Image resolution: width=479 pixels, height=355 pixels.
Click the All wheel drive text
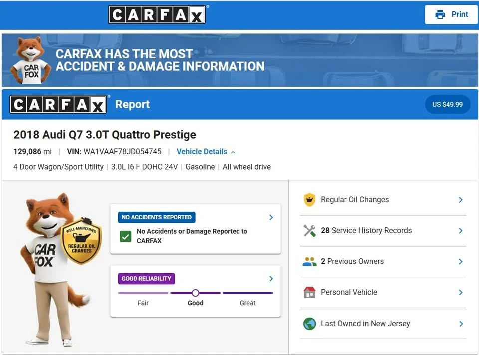point(246,167)
